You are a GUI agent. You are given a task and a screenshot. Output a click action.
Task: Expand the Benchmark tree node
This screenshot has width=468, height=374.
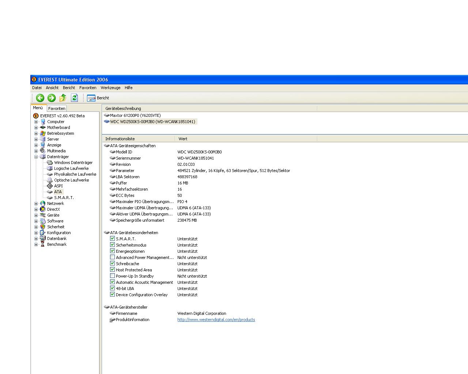coord(36,244)
